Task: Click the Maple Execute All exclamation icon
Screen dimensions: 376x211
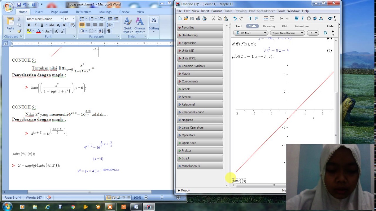Action: [x=296, y=18]
